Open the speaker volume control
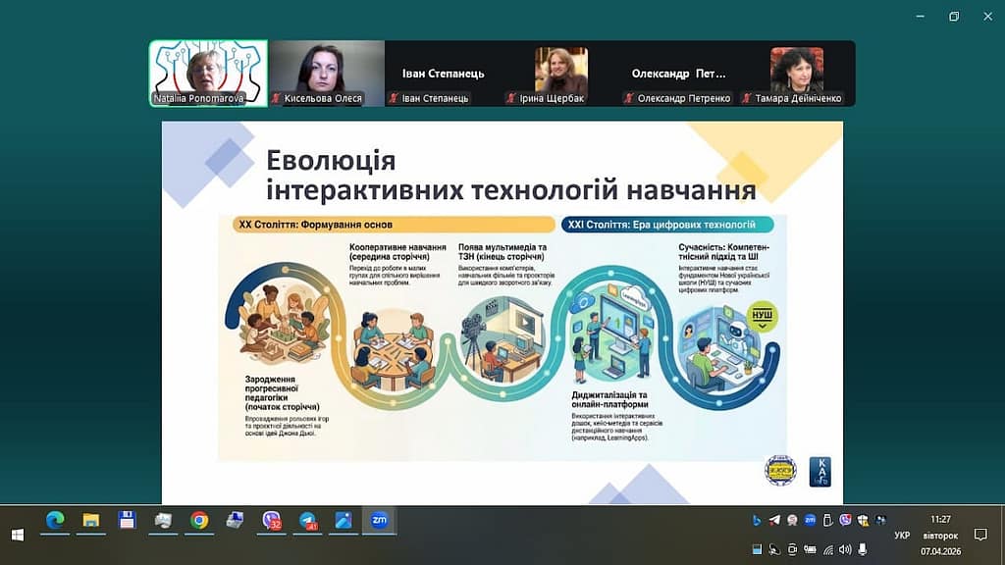Image resolution: width=1005 pixels, height=565 pixels. tap(845, 549)
